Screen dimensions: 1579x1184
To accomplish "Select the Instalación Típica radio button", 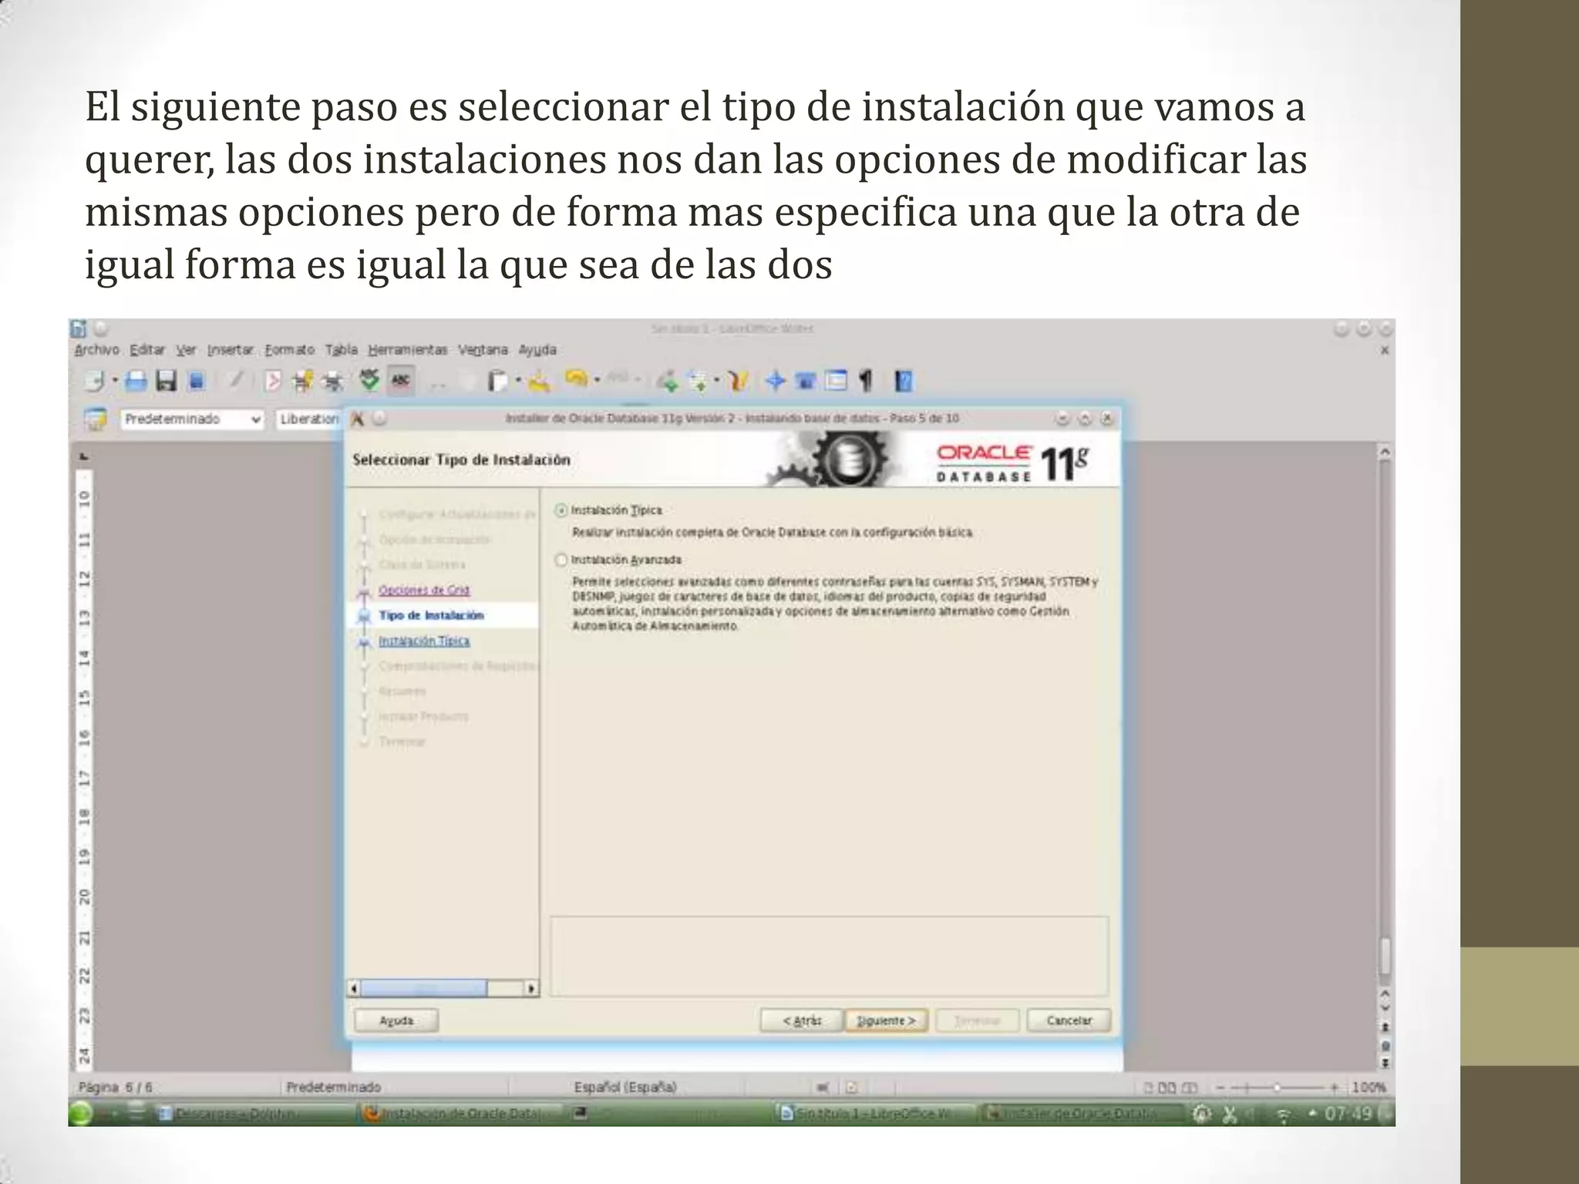I will point(561,510).
